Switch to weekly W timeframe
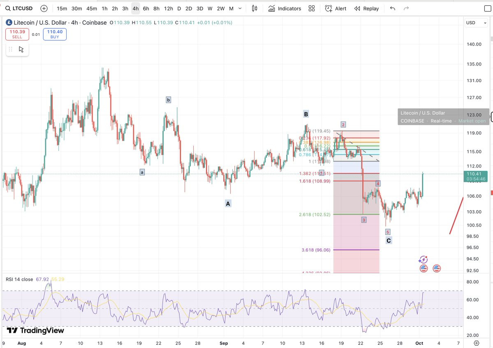Image resolution: width=493 pixels, height=348 pixels. (210, 9)
